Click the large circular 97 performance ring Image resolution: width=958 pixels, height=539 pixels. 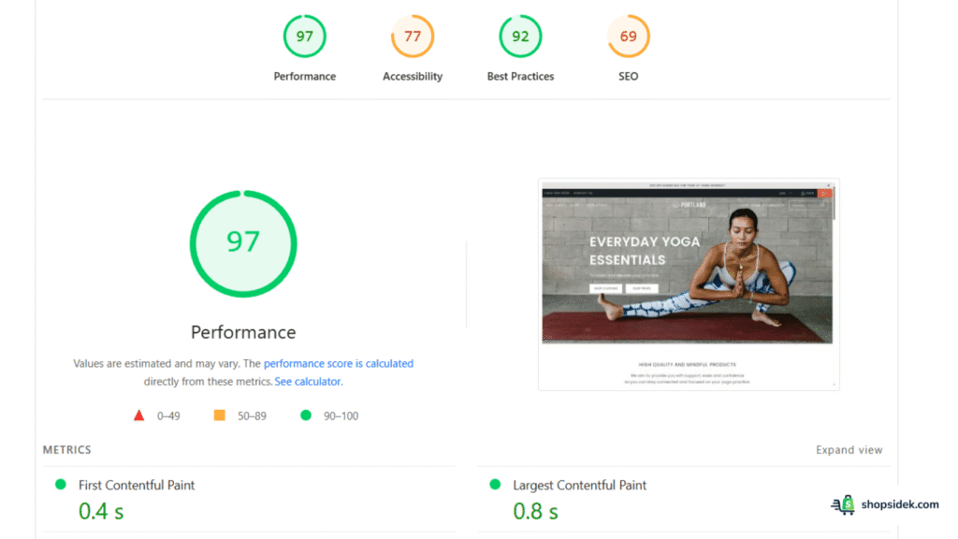pyautogui.click(x=243, y=243)
